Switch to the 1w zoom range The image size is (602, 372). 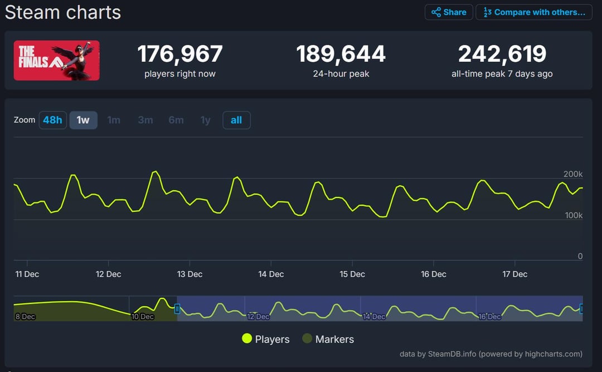tap(83, 120)
